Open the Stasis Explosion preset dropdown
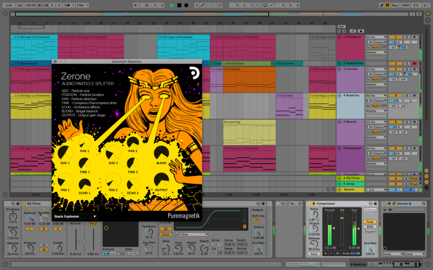The height and width of the screenshot is (270, 433). tap(75, 216)
